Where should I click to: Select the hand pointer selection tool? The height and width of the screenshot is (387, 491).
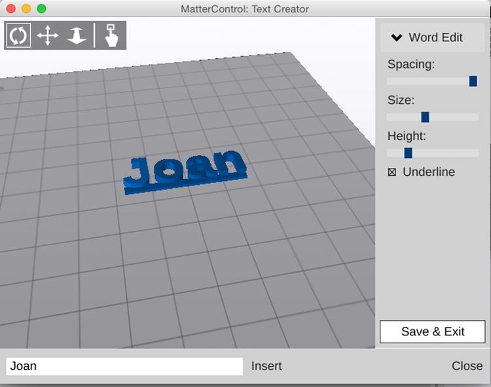(111, 35)
